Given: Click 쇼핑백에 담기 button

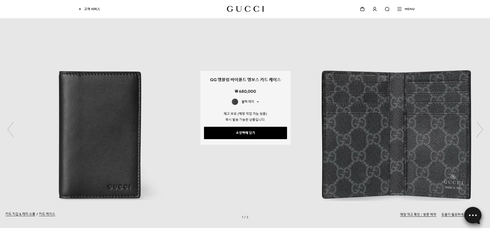Looking at the screenshot, I should [x=245, y=133].
